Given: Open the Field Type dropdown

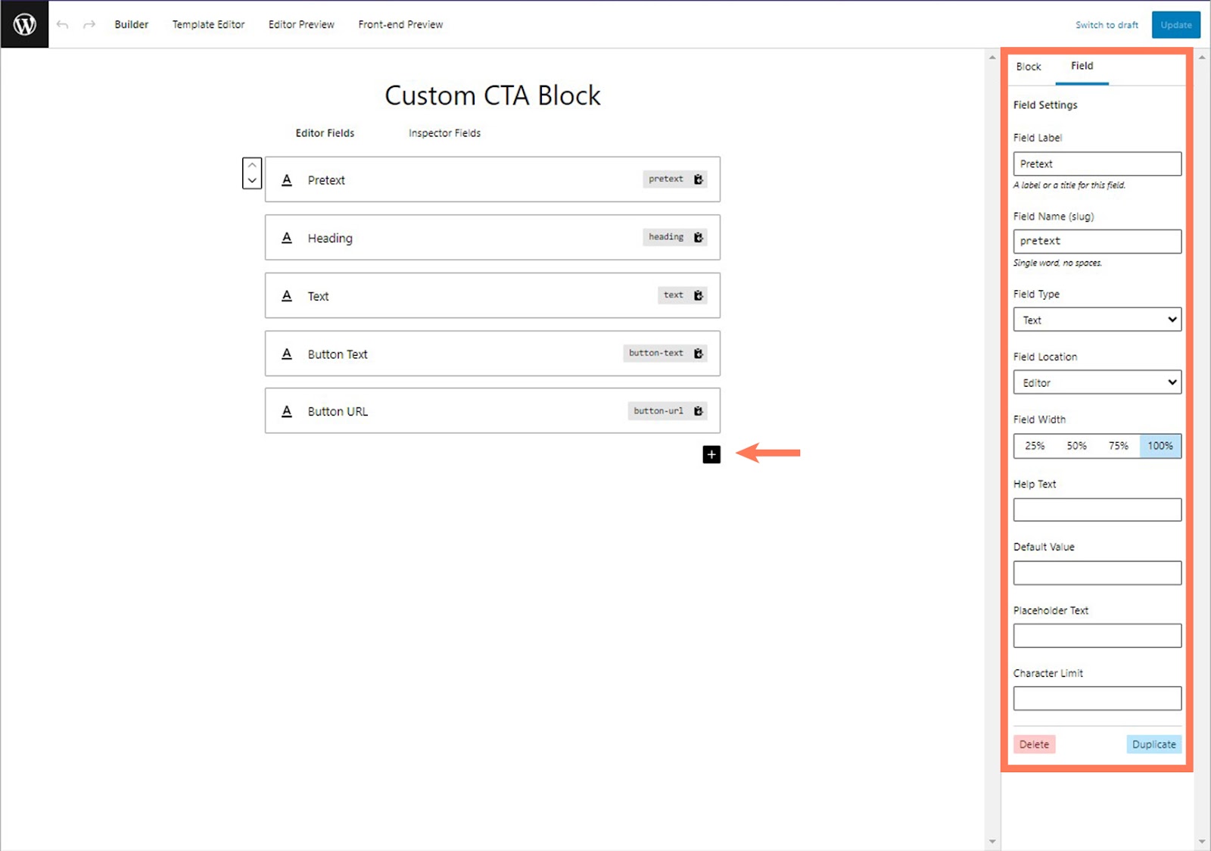Looking at the screenshot, I should coord(1097,320).
